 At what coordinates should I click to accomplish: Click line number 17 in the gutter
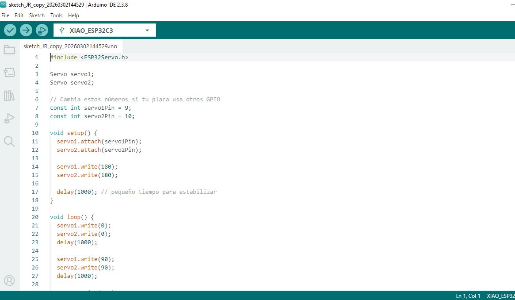click(35, 192)
